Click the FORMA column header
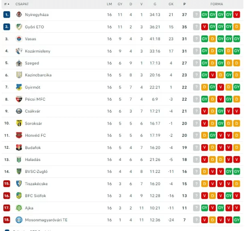 coord(216,4)
